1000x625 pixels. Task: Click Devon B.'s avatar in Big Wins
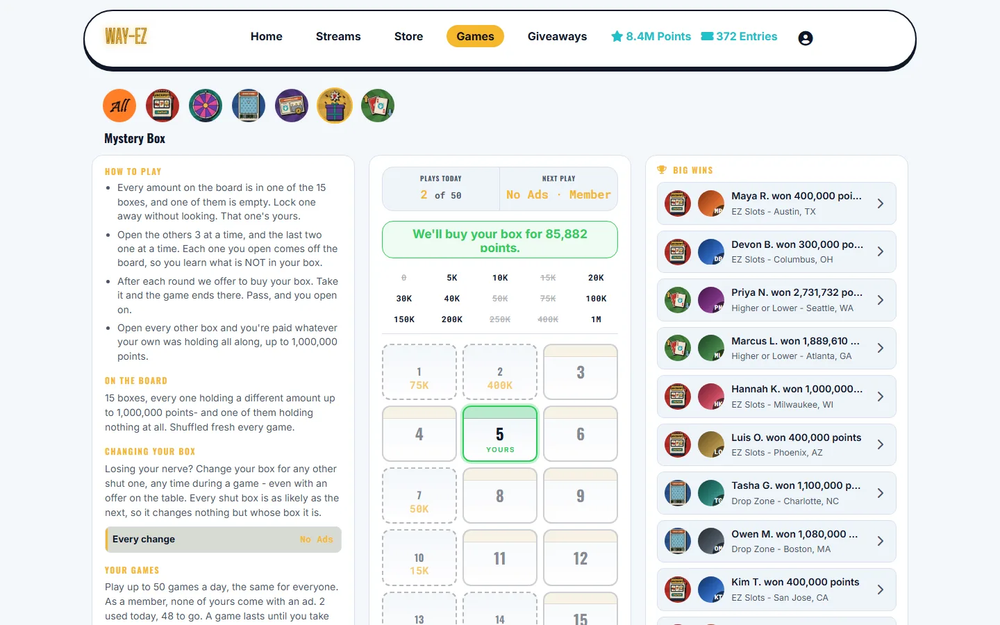point(711,251)
